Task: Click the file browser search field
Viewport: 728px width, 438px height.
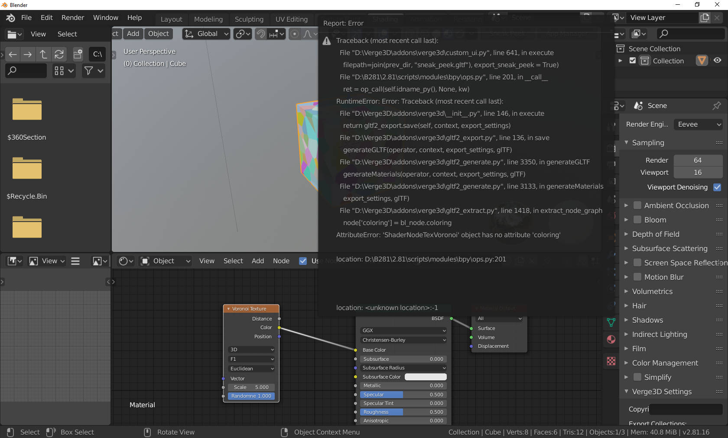Action: [26, 70]
